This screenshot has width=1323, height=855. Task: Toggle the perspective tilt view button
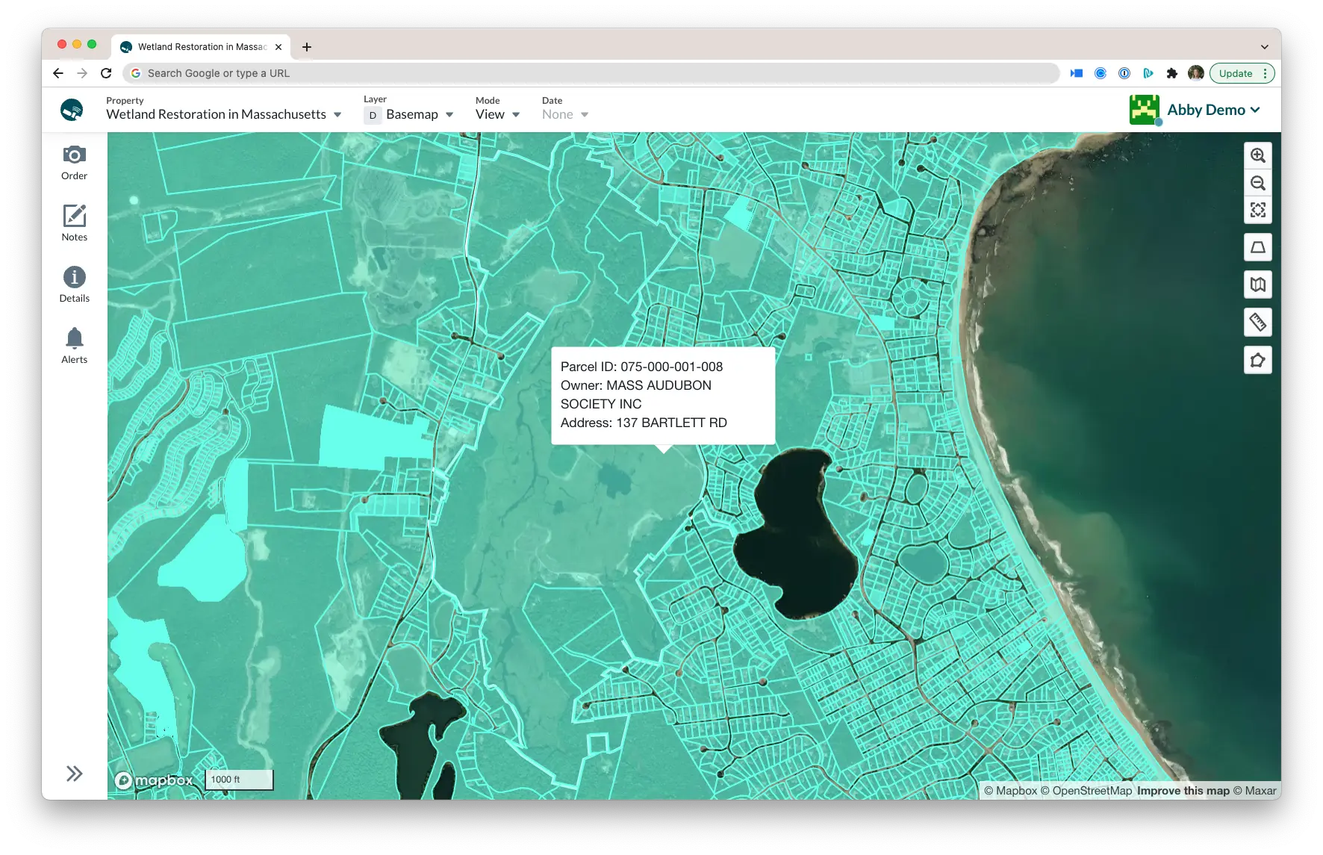pos(1258,247)
